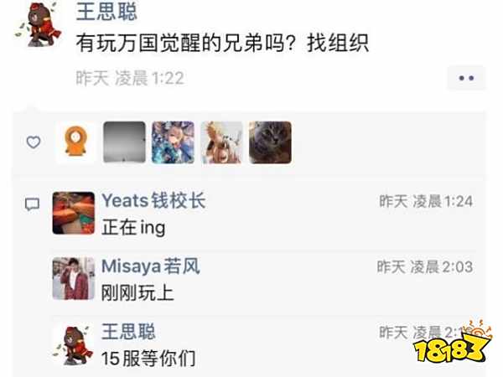
Task: Open the bear avatar beside 15服等你们
Action: point(74,345)
